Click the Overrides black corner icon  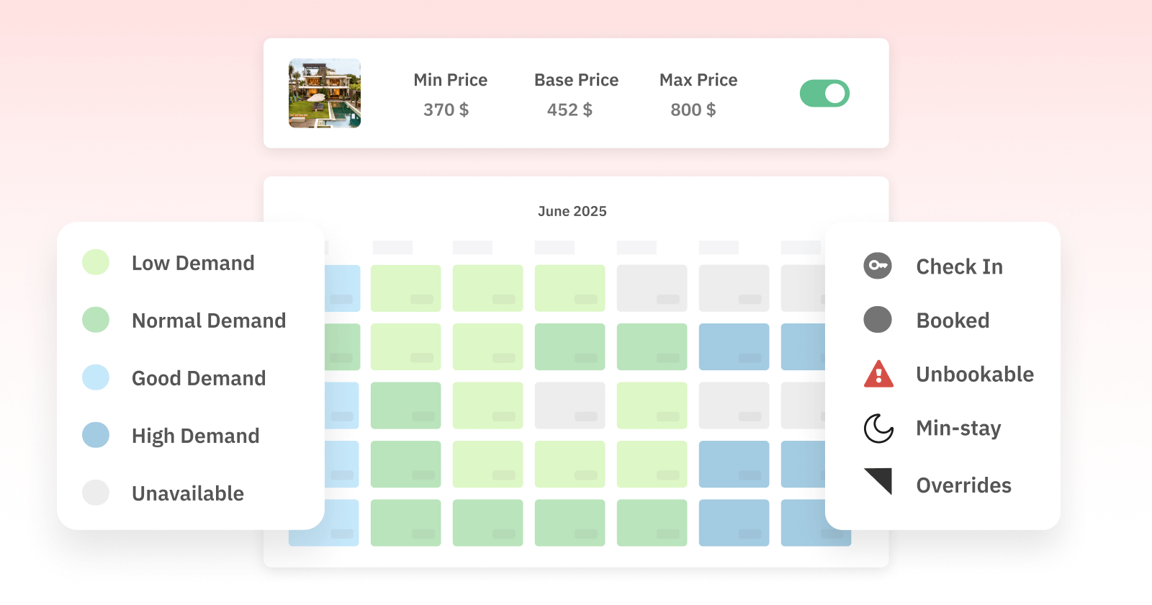click(879, 481)
